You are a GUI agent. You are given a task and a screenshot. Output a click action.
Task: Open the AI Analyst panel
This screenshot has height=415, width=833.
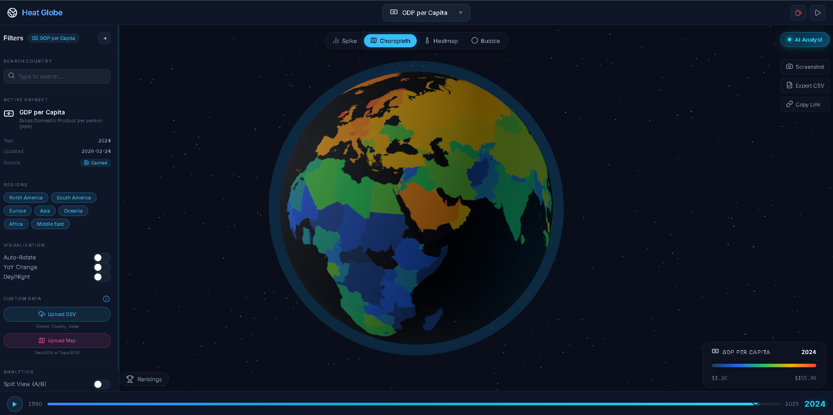805,39
